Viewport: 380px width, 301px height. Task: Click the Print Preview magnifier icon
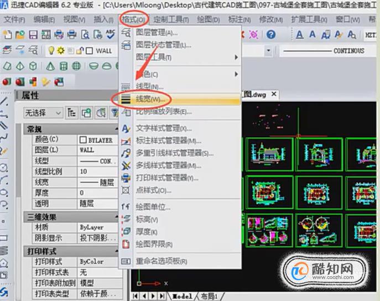(x=85, y=35)
